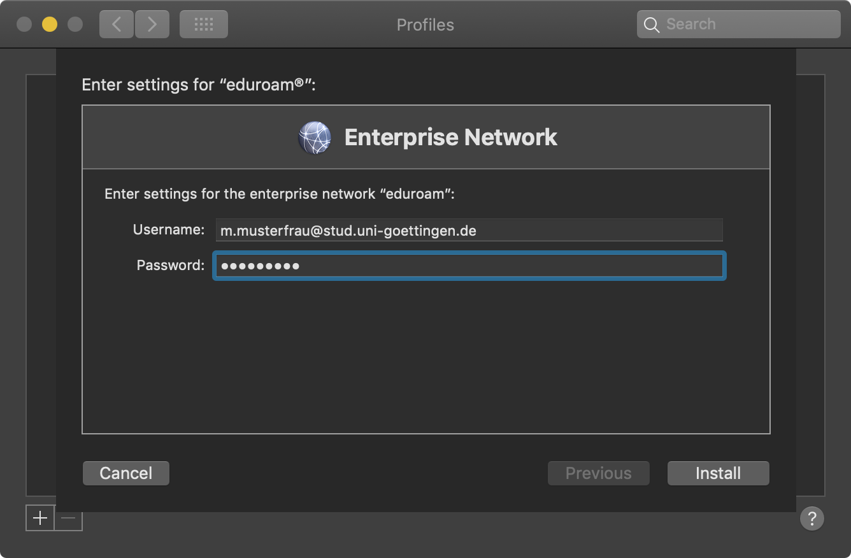Go back with the left chevron button
The height and width of the screenshot is (558, 851).
coord(117,24)
